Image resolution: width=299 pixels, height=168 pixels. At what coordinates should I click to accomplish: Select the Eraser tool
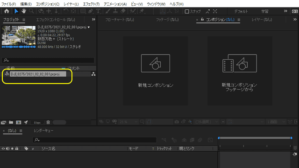(123, 11)
